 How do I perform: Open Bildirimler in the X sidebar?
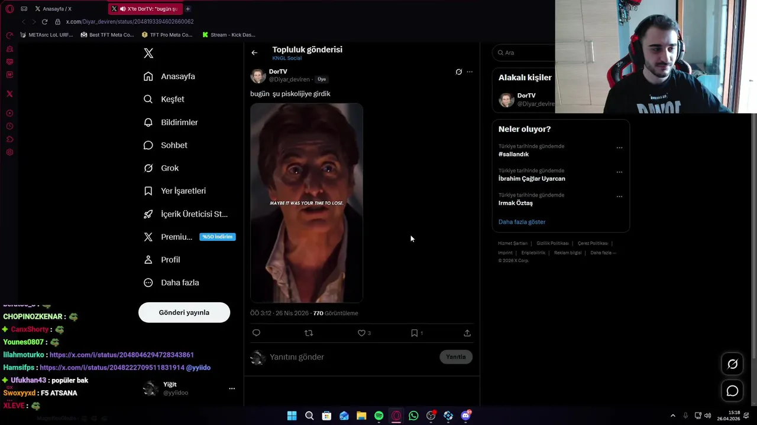pos(171,122)
